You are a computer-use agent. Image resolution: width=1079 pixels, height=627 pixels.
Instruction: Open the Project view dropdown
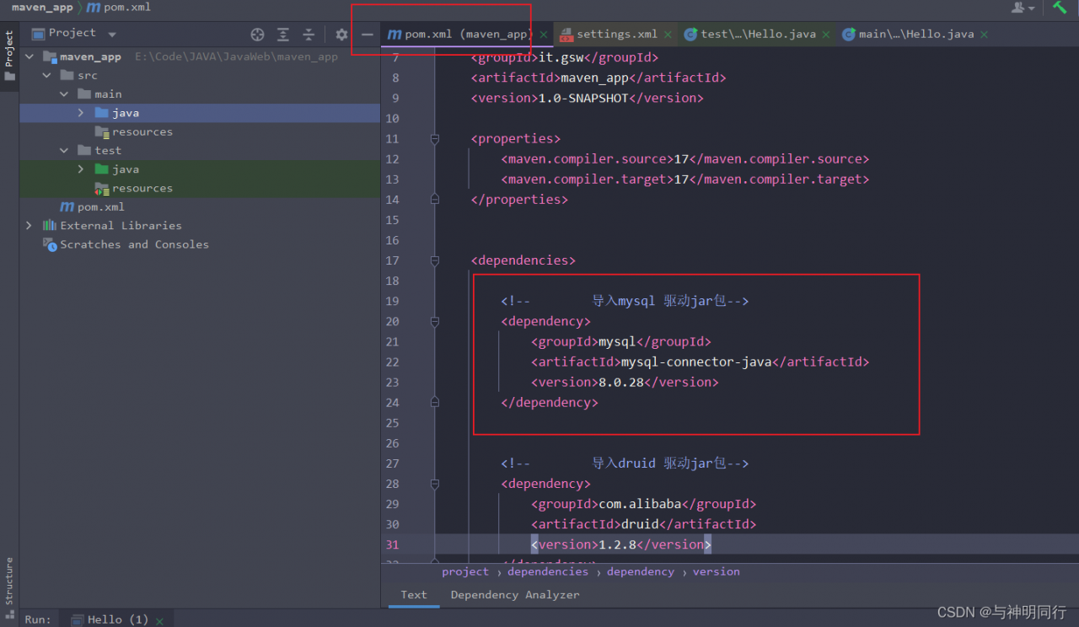[x=112, y=35]
